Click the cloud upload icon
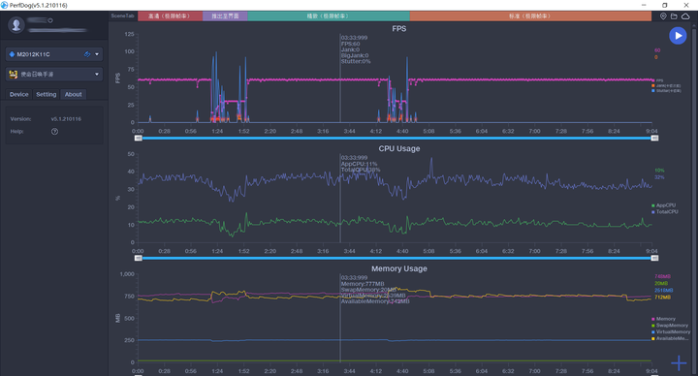 (x=685, y=16)
